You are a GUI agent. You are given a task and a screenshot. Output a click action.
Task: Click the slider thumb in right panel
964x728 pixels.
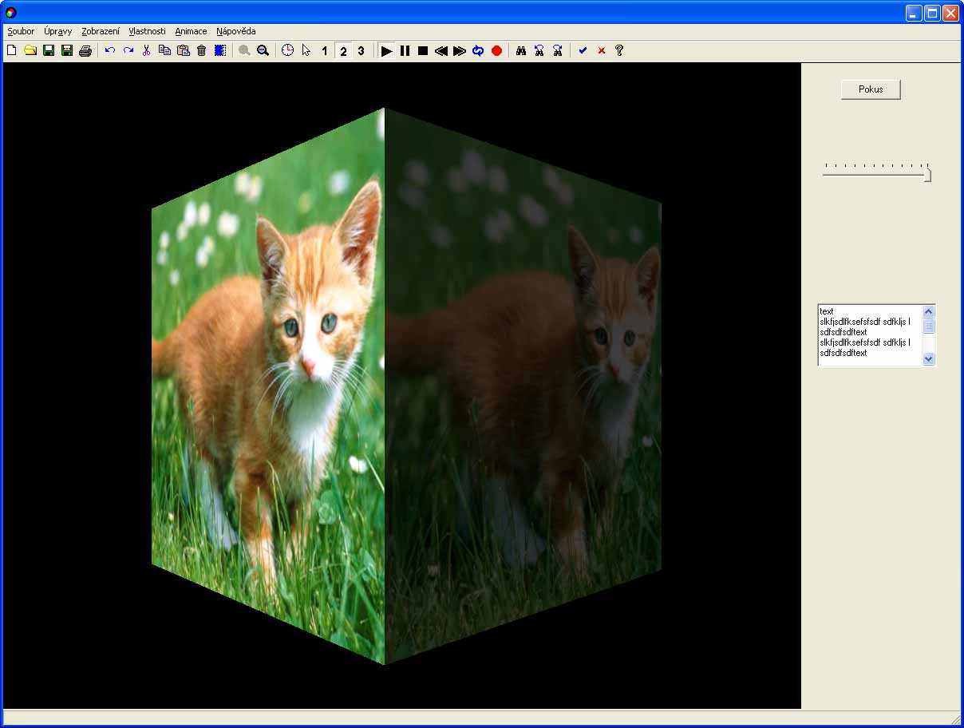point(927,175)
